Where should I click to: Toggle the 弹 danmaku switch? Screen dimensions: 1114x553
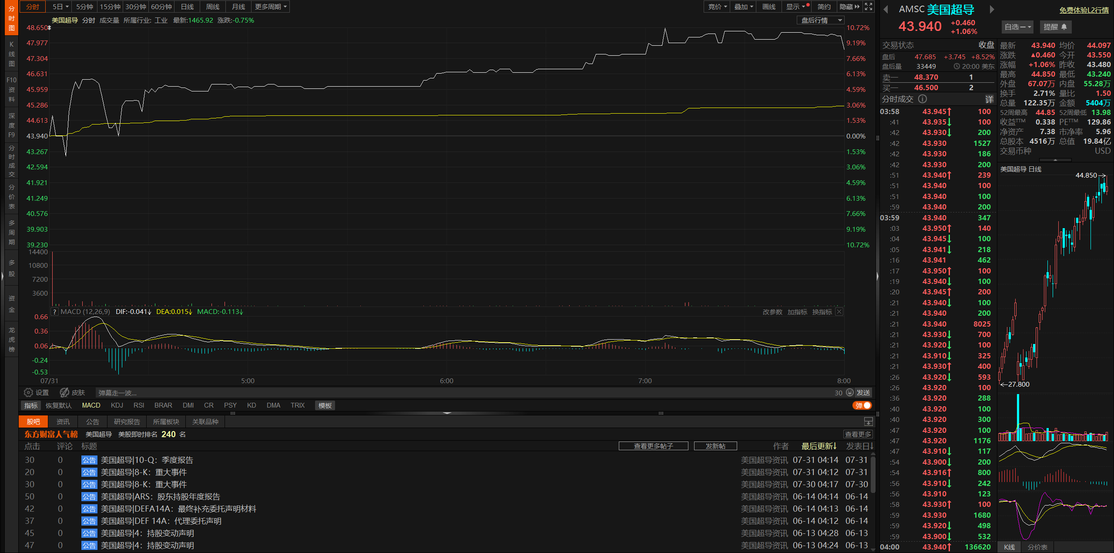(862, 405)
